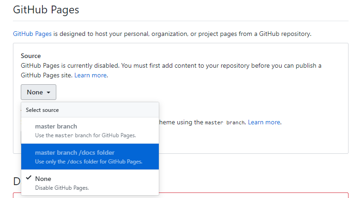Follow Learn more link after 'GitHub Pages site'

pos(90,76)
